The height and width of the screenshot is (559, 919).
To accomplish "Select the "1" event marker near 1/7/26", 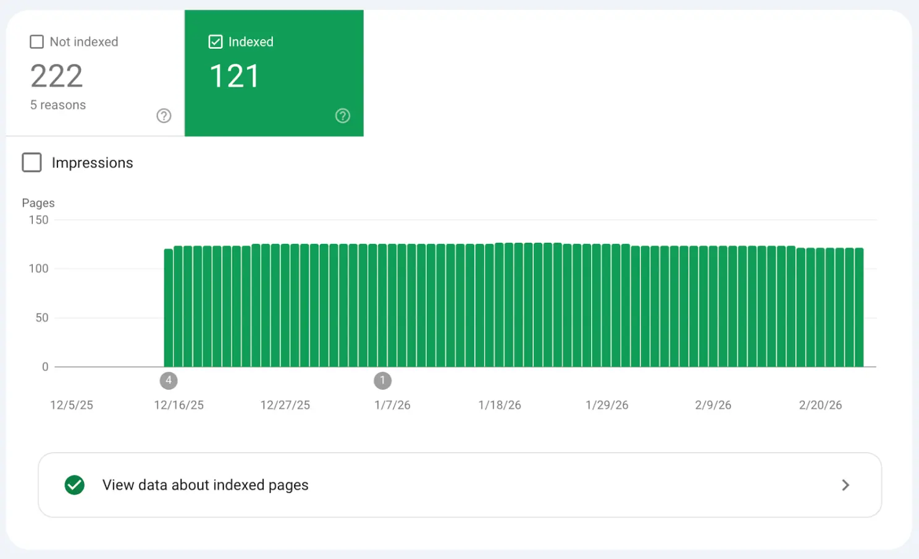I will [x=382, y=380].
